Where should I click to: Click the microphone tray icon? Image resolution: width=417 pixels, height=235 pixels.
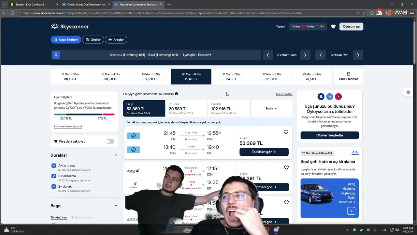[375, 230]
